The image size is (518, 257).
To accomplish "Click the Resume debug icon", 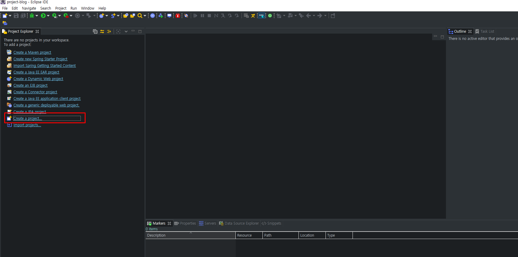I will (195, 16).
